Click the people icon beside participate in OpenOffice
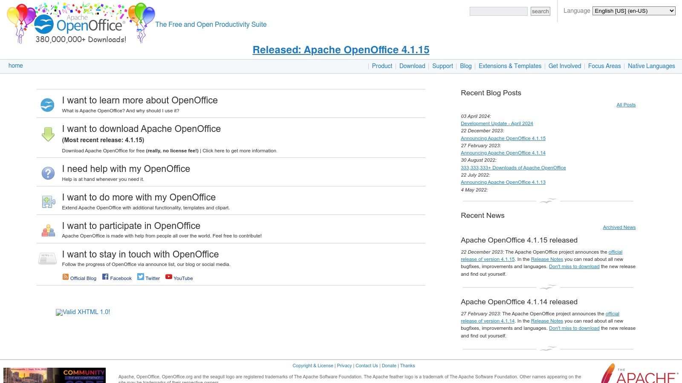The image size is (682, 383). (48, 230)
